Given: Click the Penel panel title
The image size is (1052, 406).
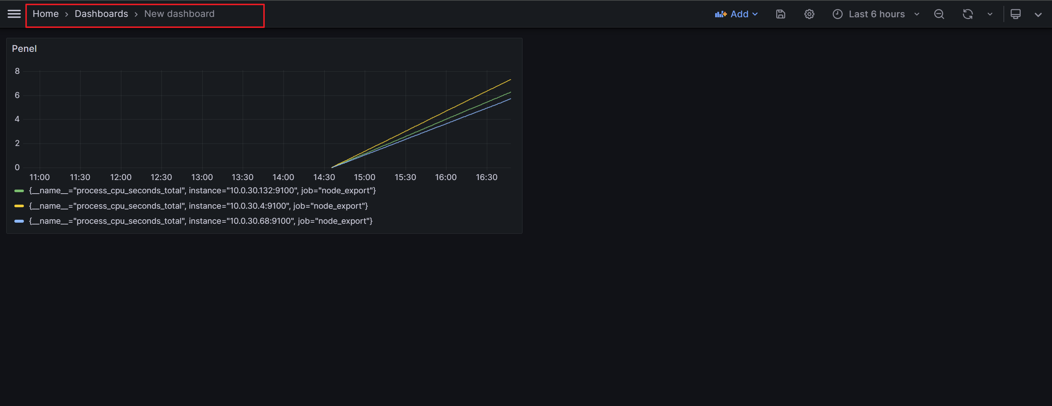Looking at the screenshot, I should [x=24, y=48].
